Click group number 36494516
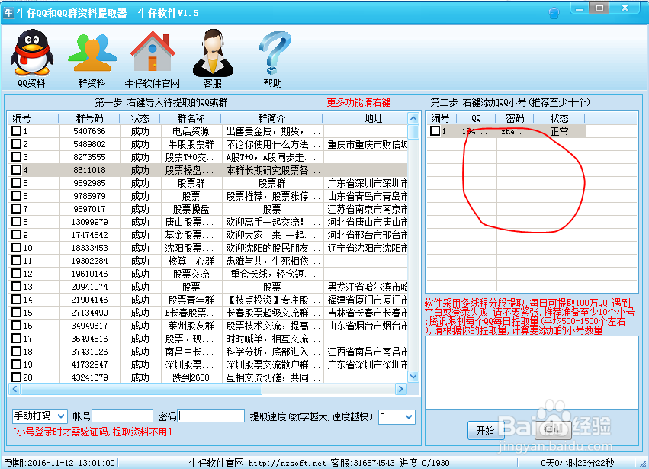 89,339
